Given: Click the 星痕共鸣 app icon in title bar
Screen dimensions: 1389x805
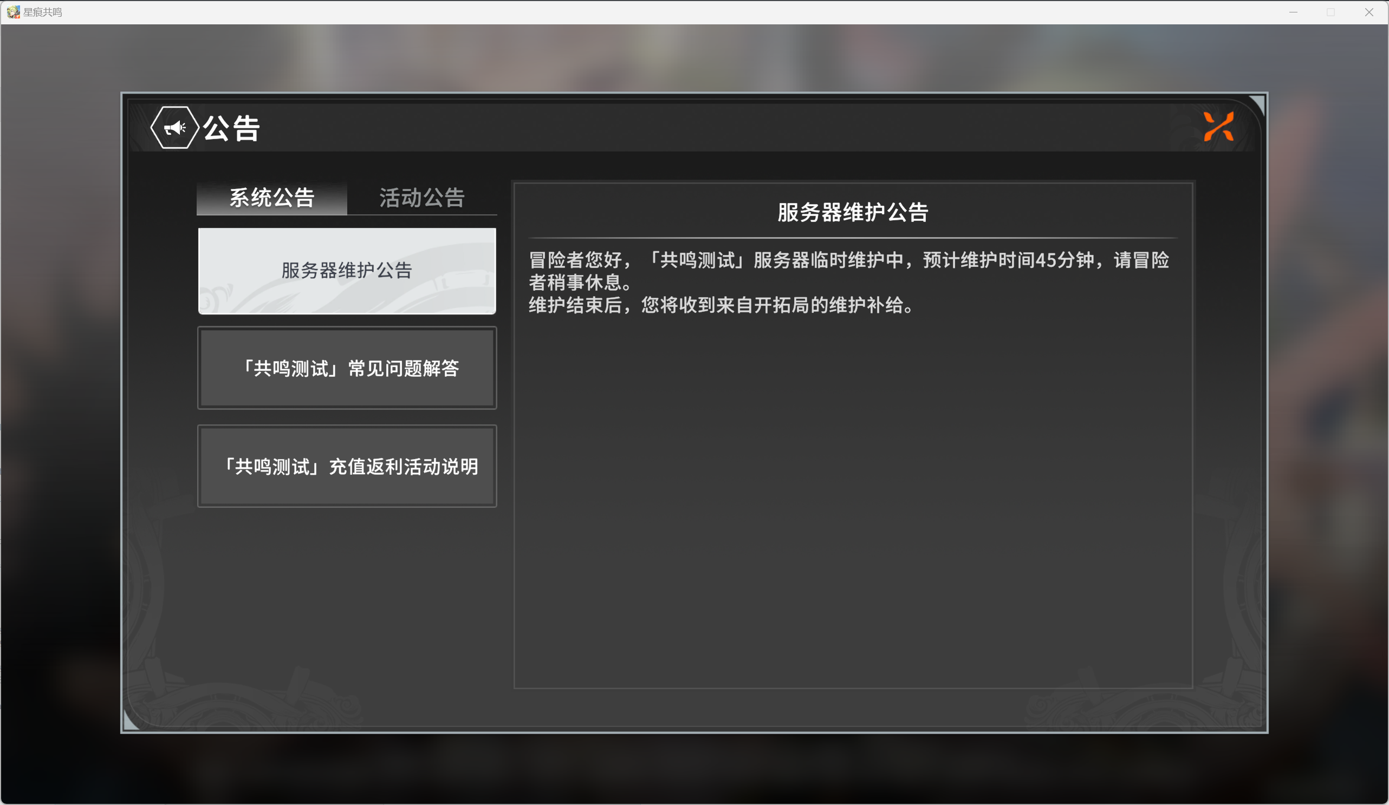Looking at the screenshot, I should tap(13, 11).
